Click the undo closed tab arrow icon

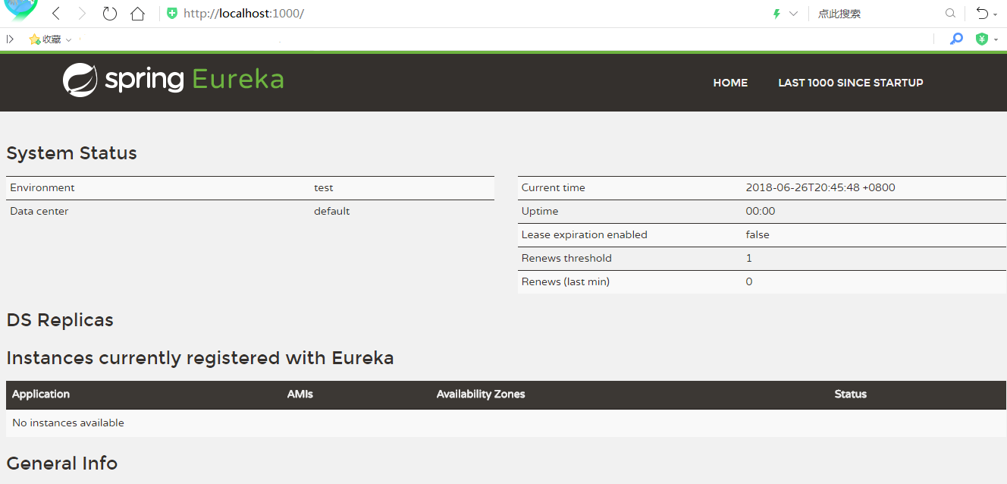pos(983,14)
